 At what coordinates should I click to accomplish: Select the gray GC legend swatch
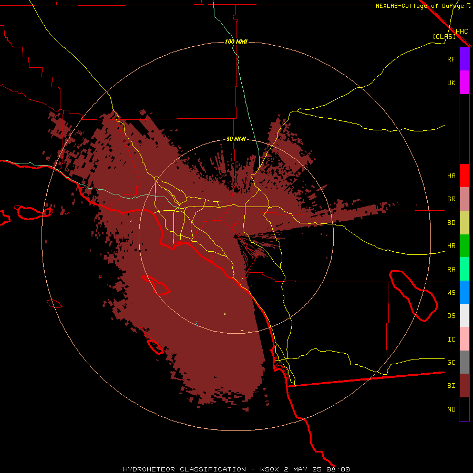tap(464, 362)
